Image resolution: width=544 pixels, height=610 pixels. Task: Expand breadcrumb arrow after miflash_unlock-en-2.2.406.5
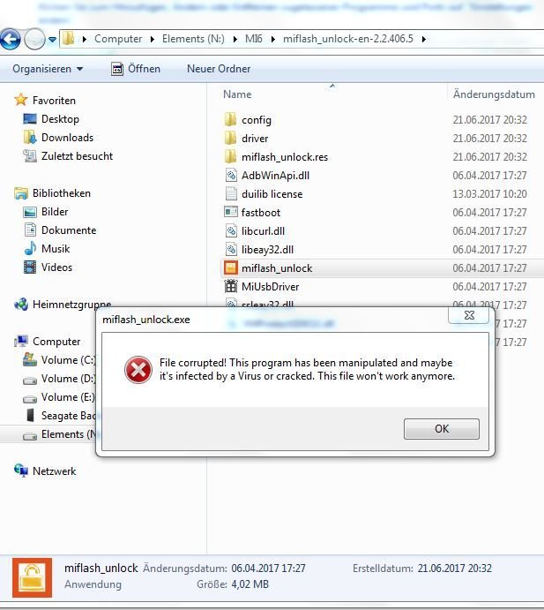[x=424, y=39]
